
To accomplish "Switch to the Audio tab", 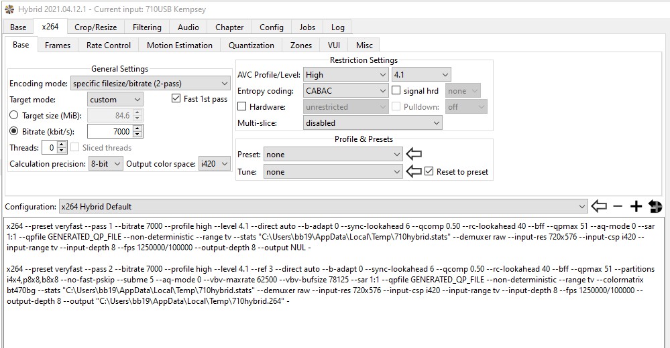I will (188, 27).
